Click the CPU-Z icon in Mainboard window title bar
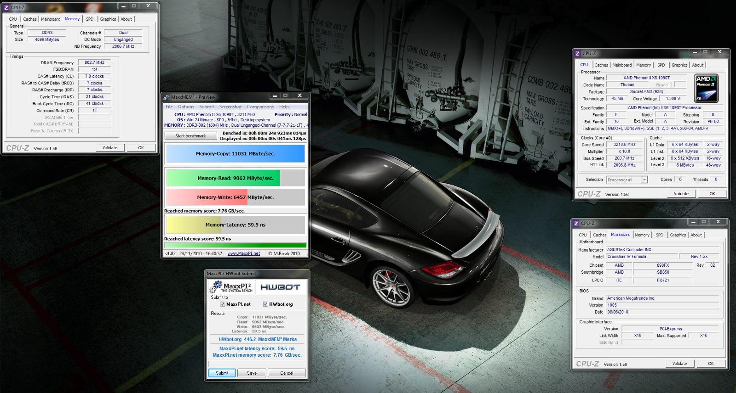Viewport: 736px width, 393px height. pos(576,223)
